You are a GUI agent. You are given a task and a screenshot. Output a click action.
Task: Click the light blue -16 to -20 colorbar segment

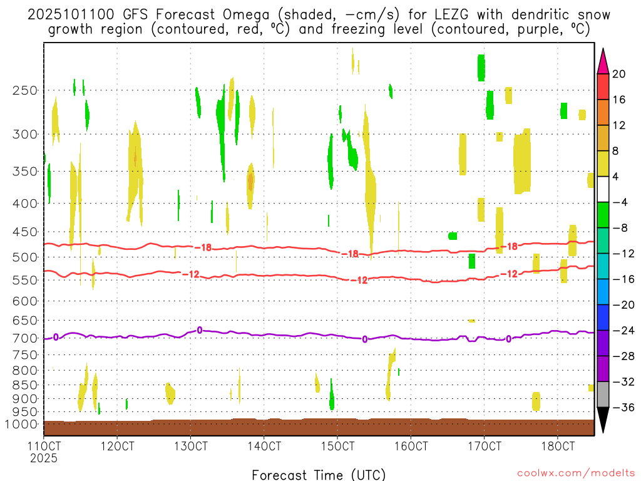click(x=603, y=292)
